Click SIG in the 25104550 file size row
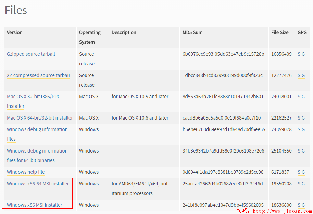Viewport: 313px width, 214px height. (x=301, y=151)
